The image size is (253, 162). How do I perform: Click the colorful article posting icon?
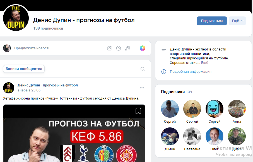point(143,48)
